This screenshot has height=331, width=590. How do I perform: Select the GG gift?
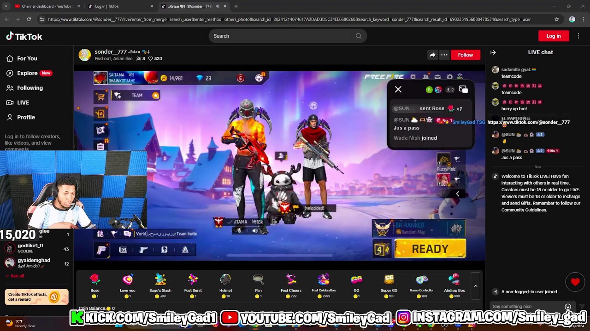tap(356, 285)
